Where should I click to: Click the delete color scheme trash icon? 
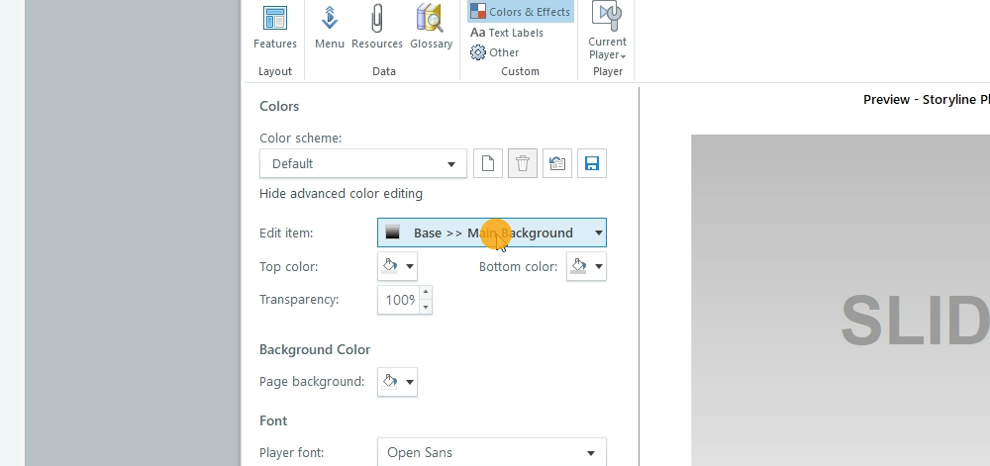coord(523,164)
